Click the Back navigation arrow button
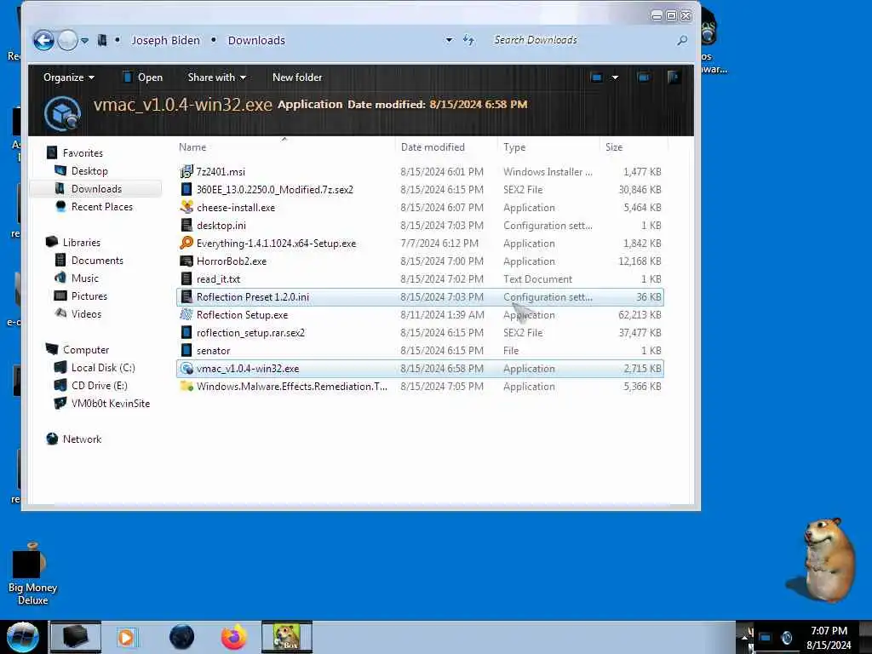Viewport: 872px width, 654px height. click(x=43, y=40)
